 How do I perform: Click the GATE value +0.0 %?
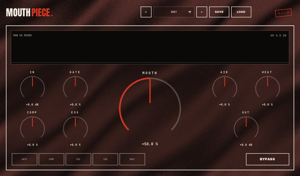[75, 105]
